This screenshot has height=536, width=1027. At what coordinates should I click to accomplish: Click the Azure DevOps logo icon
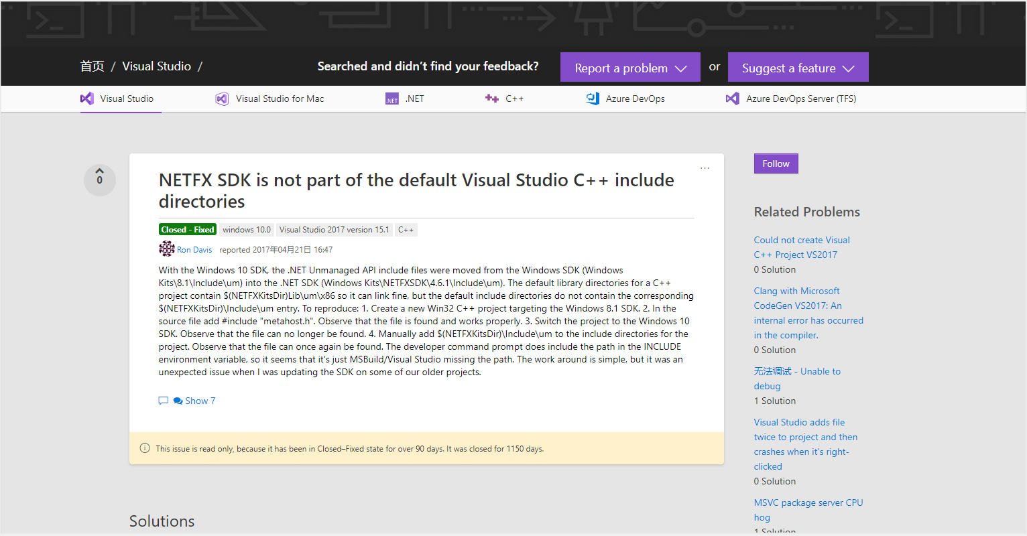click(x=593, y=98)
